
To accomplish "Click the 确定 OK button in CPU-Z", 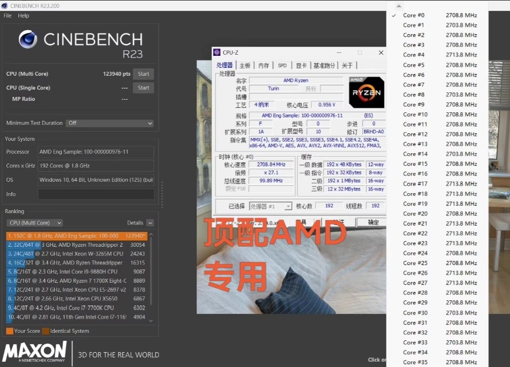I will coord(372,222).
